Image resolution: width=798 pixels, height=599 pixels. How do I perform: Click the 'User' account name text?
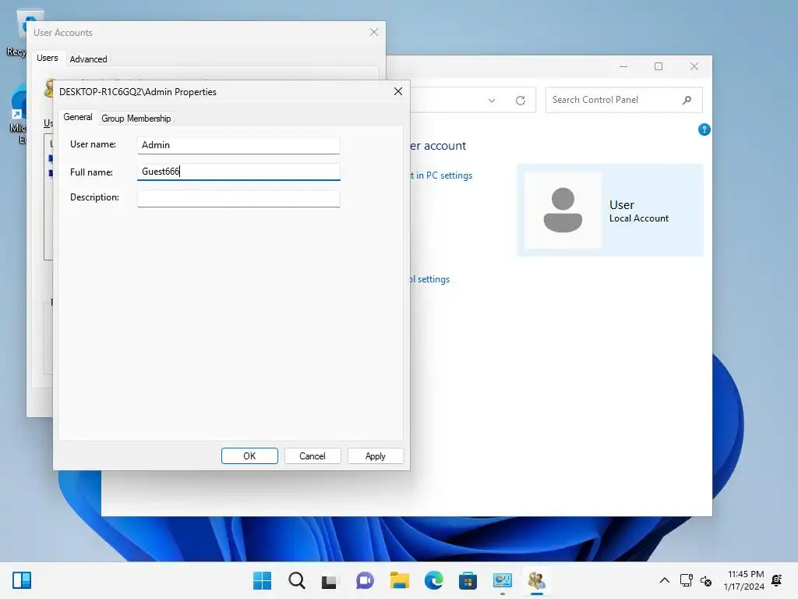621,205
